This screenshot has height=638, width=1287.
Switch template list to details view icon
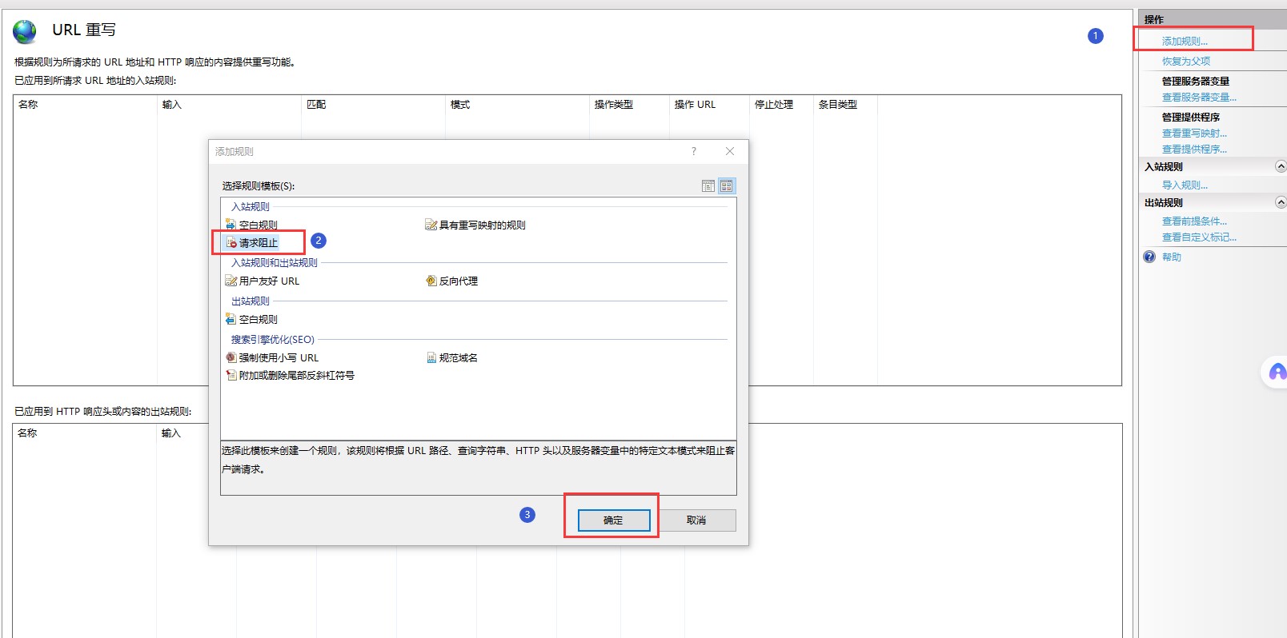click(708, 186)
